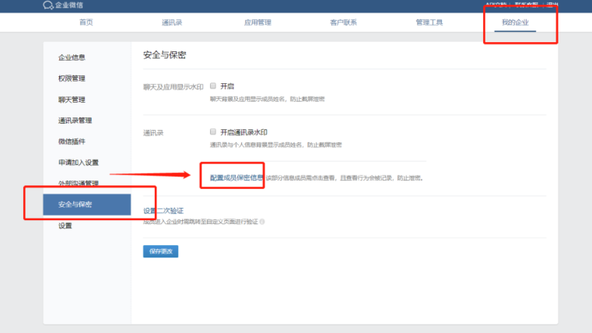Screen dimensions: 592x333
Task: Open the 管理工具 tab
Action: click(429, 23)
